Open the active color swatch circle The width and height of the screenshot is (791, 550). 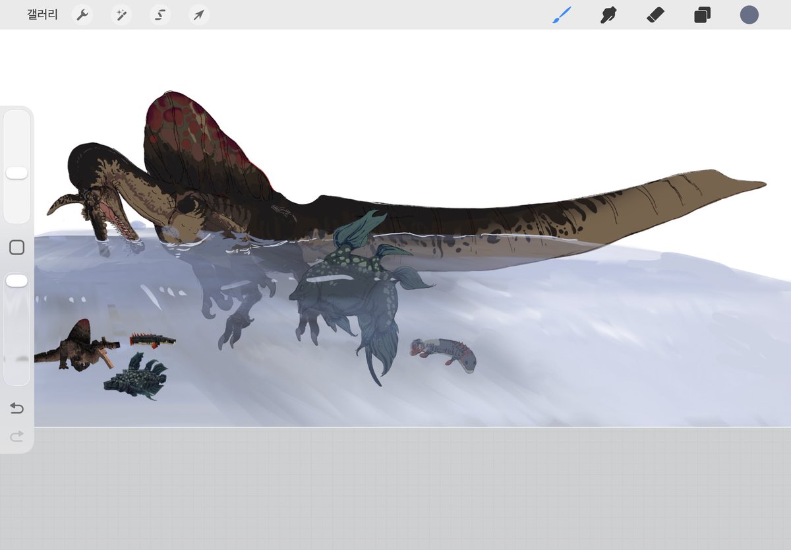click(x=749, y=15)
